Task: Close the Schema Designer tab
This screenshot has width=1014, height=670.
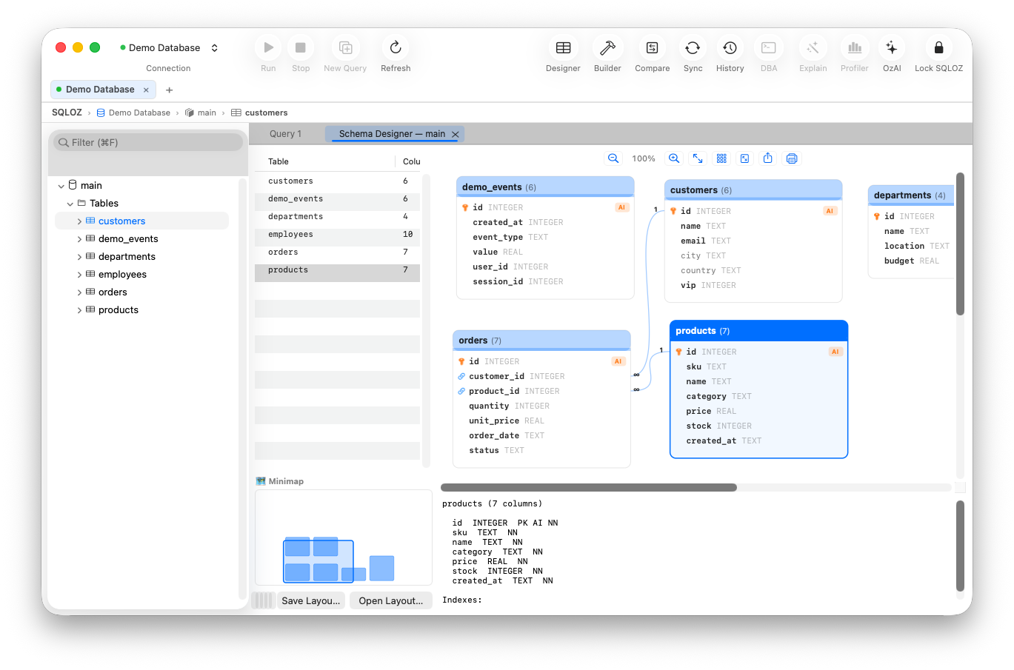Action: click(456, 134)
